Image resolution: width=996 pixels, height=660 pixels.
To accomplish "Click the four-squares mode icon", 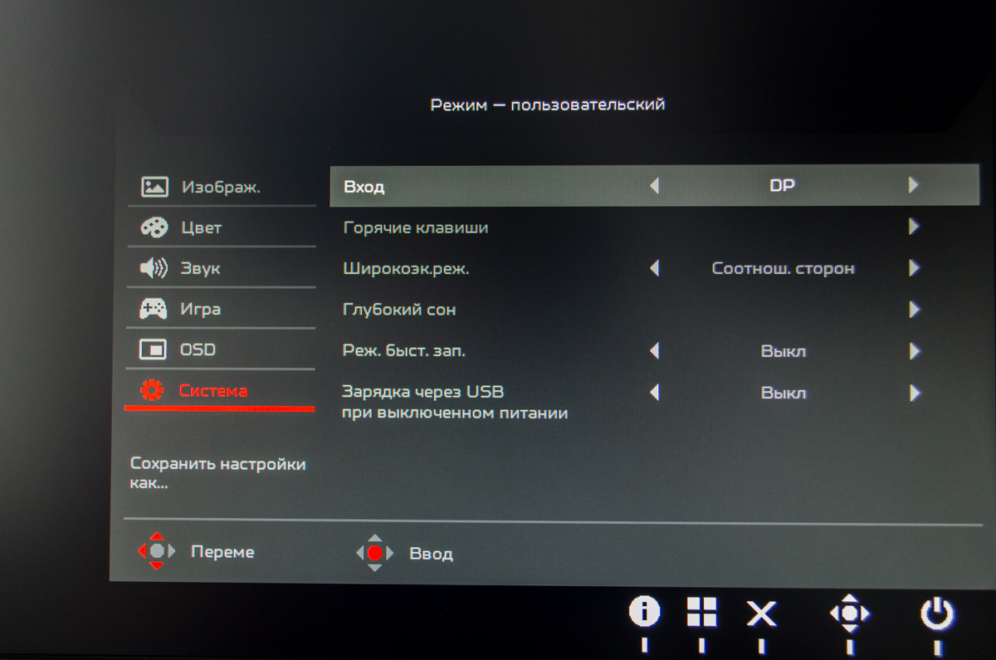I will [701, 613].
